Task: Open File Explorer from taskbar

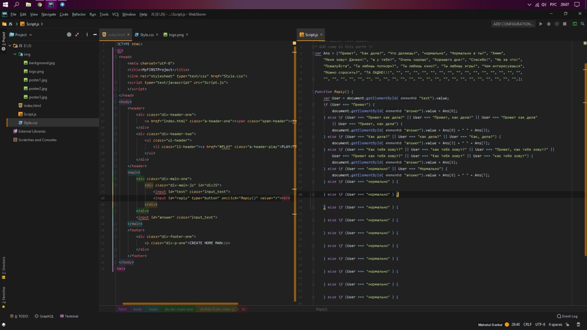Action: (x=28, y=4)
